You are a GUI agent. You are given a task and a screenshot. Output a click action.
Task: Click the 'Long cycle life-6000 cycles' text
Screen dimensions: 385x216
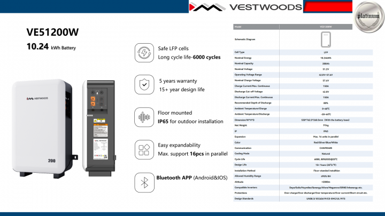pos(189,57)
